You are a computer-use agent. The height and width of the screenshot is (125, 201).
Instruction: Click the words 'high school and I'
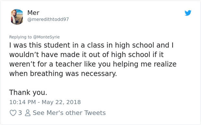[x=144, y=45]
